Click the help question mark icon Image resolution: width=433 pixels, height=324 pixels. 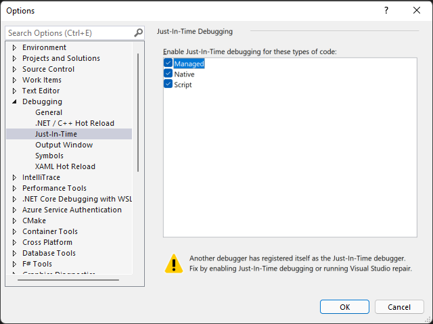pos(386,11)
